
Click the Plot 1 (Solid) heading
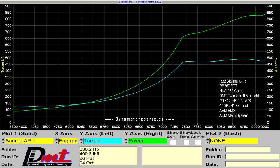[19, 133]
